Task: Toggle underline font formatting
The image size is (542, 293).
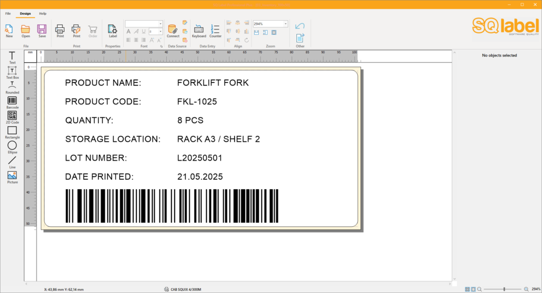Action: (144, 32)
